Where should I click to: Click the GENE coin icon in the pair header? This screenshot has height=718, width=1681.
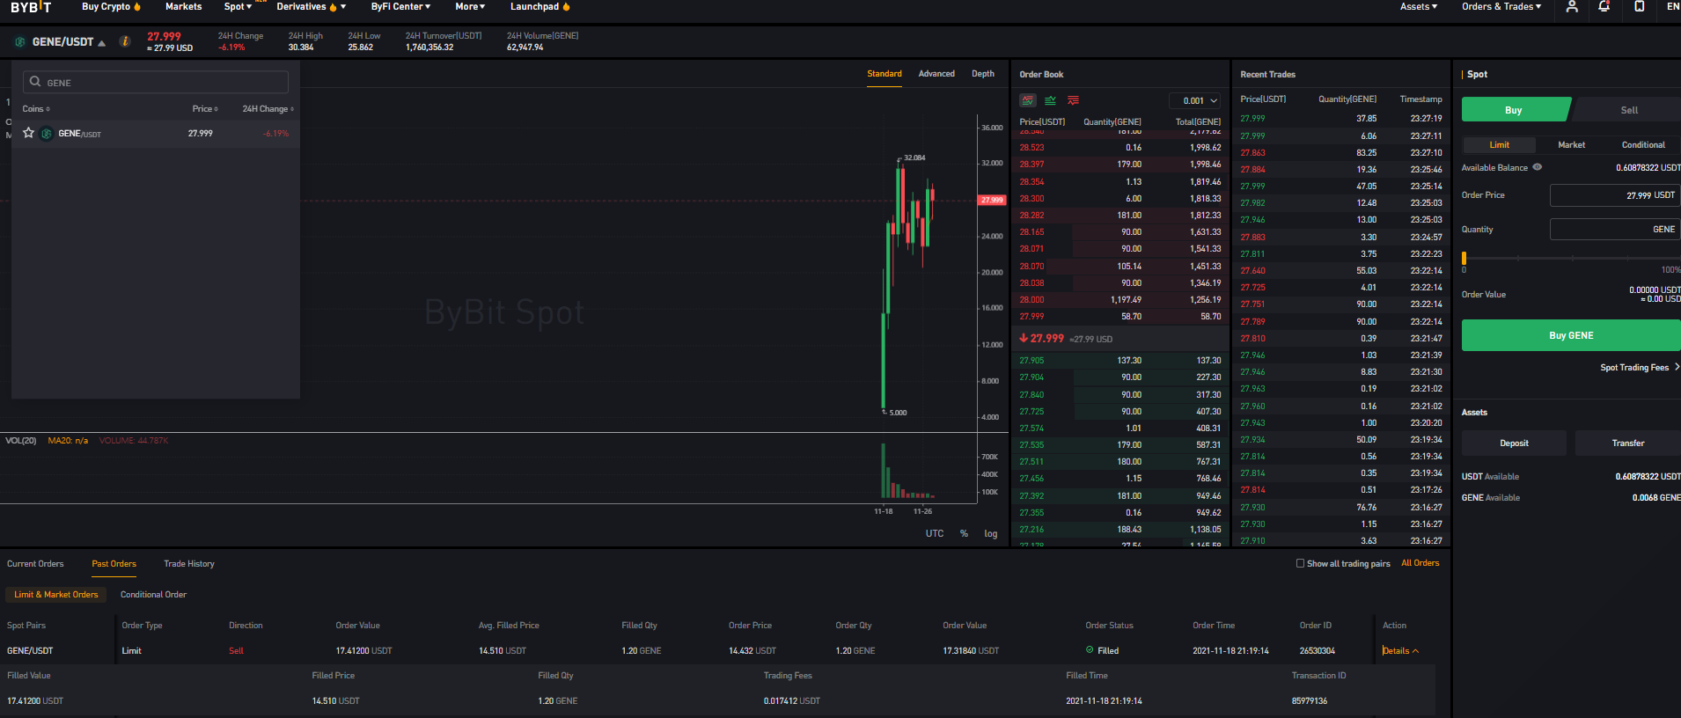pyautogui.click(x=20, y=41)
